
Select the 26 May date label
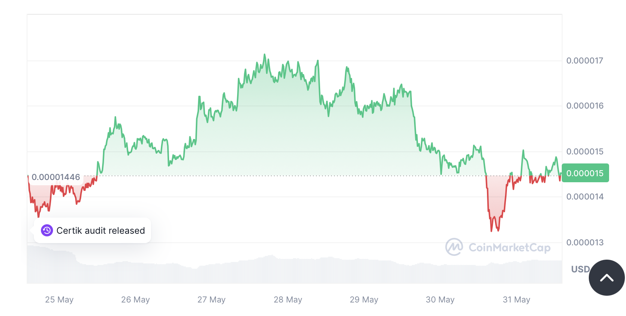click(135, 299)
